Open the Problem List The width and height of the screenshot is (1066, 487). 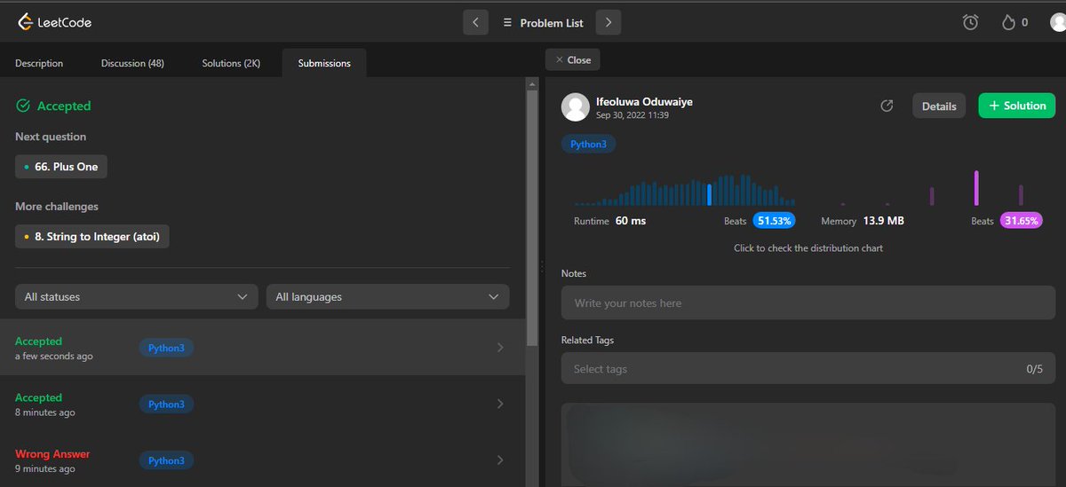(542, 22)
